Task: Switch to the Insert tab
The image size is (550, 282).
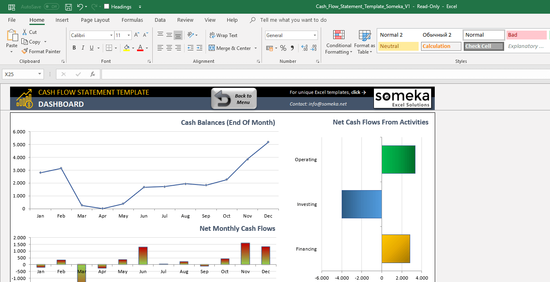Action: (62, 20)
